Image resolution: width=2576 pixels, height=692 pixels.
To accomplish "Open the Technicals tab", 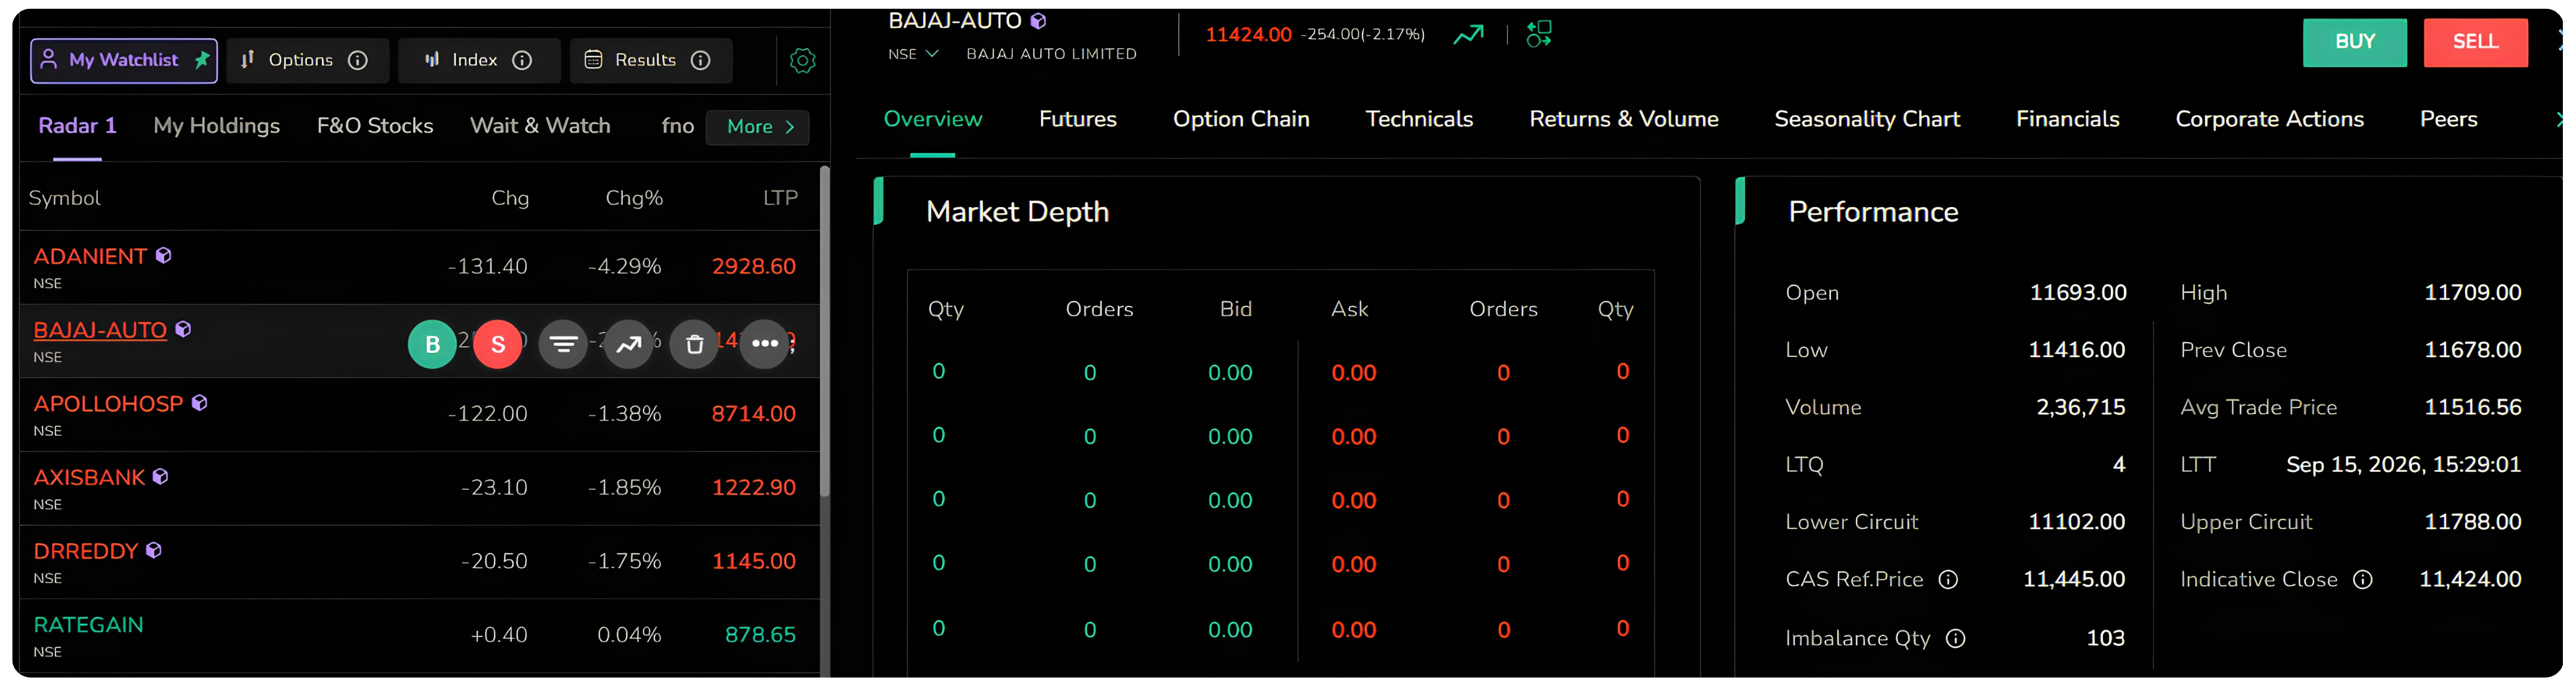I will click(x=1419, y=119).
